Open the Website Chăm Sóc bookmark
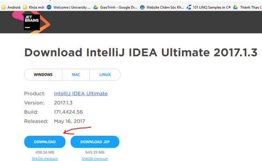Viewport: 262px width, 161px height. pyautogui.click(x=162, y=7)
